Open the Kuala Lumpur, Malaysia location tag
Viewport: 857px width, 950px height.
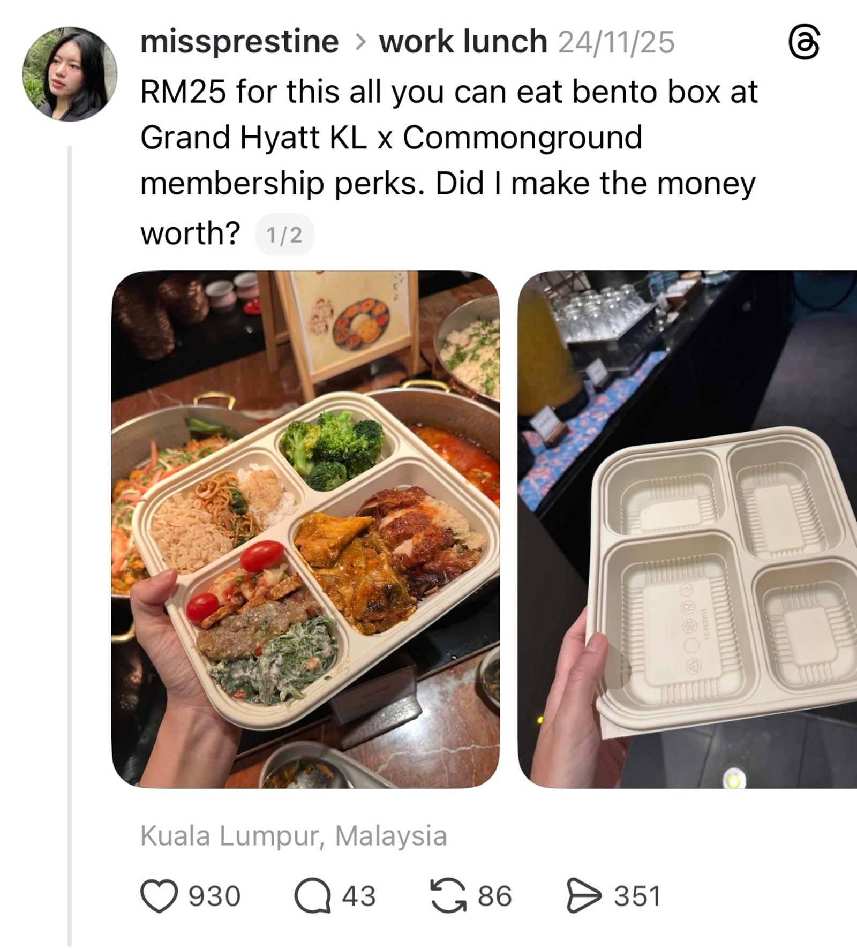294,835
